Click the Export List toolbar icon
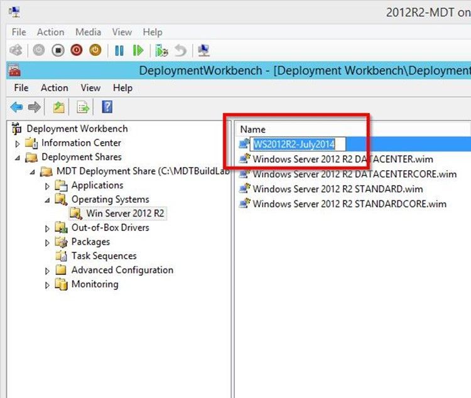Viewport: 471px width, 398px height. [x=83, y=107]
